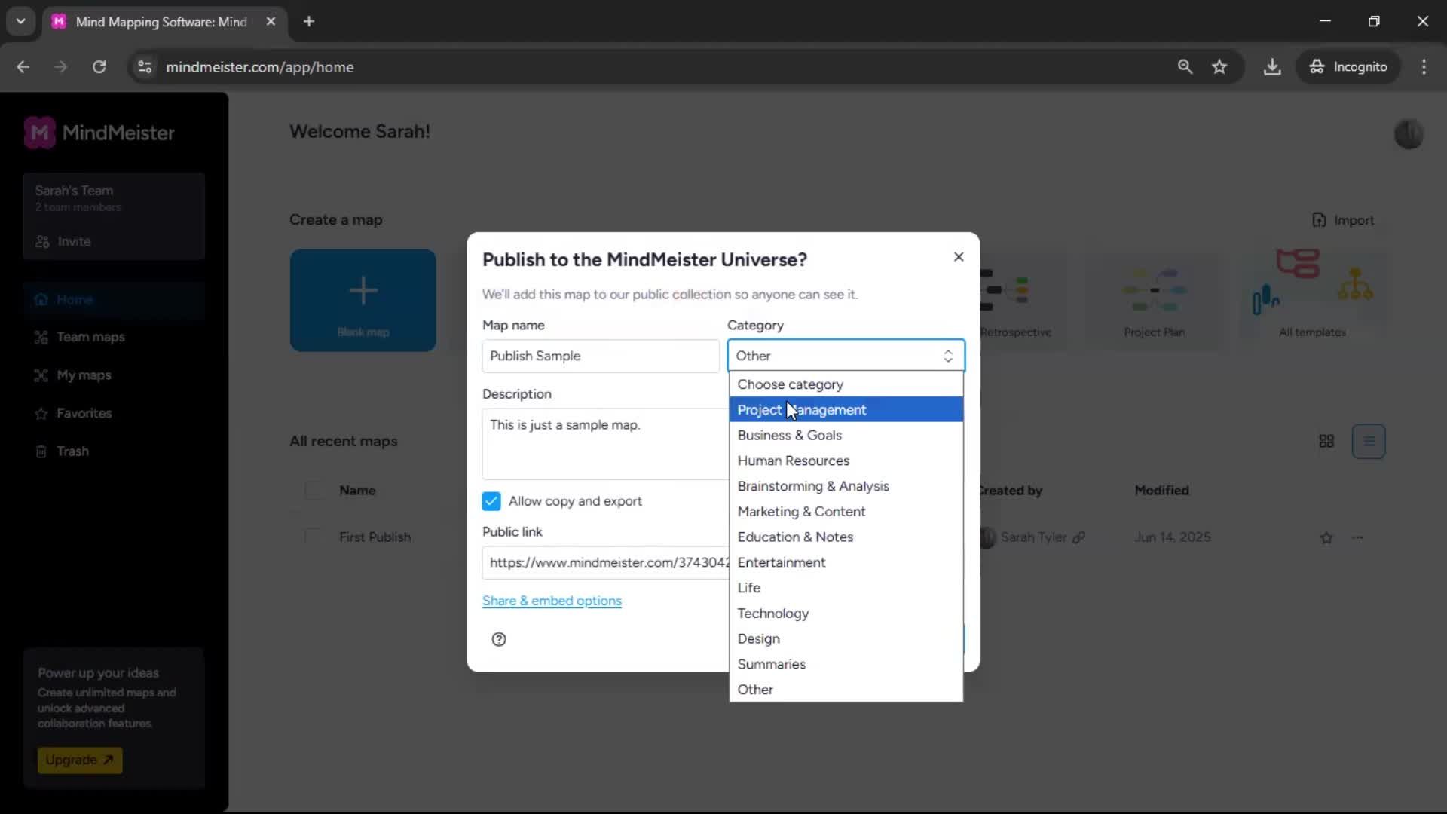Select Other at bottom of category list
The image size is (1447, 814).
(x=846, y=690)
